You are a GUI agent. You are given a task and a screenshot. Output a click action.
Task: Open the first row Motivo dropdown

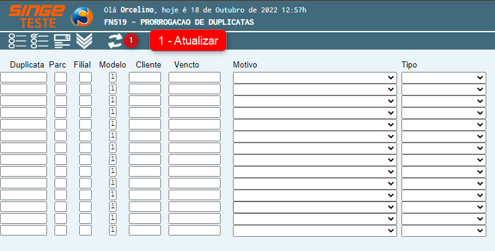315,77
